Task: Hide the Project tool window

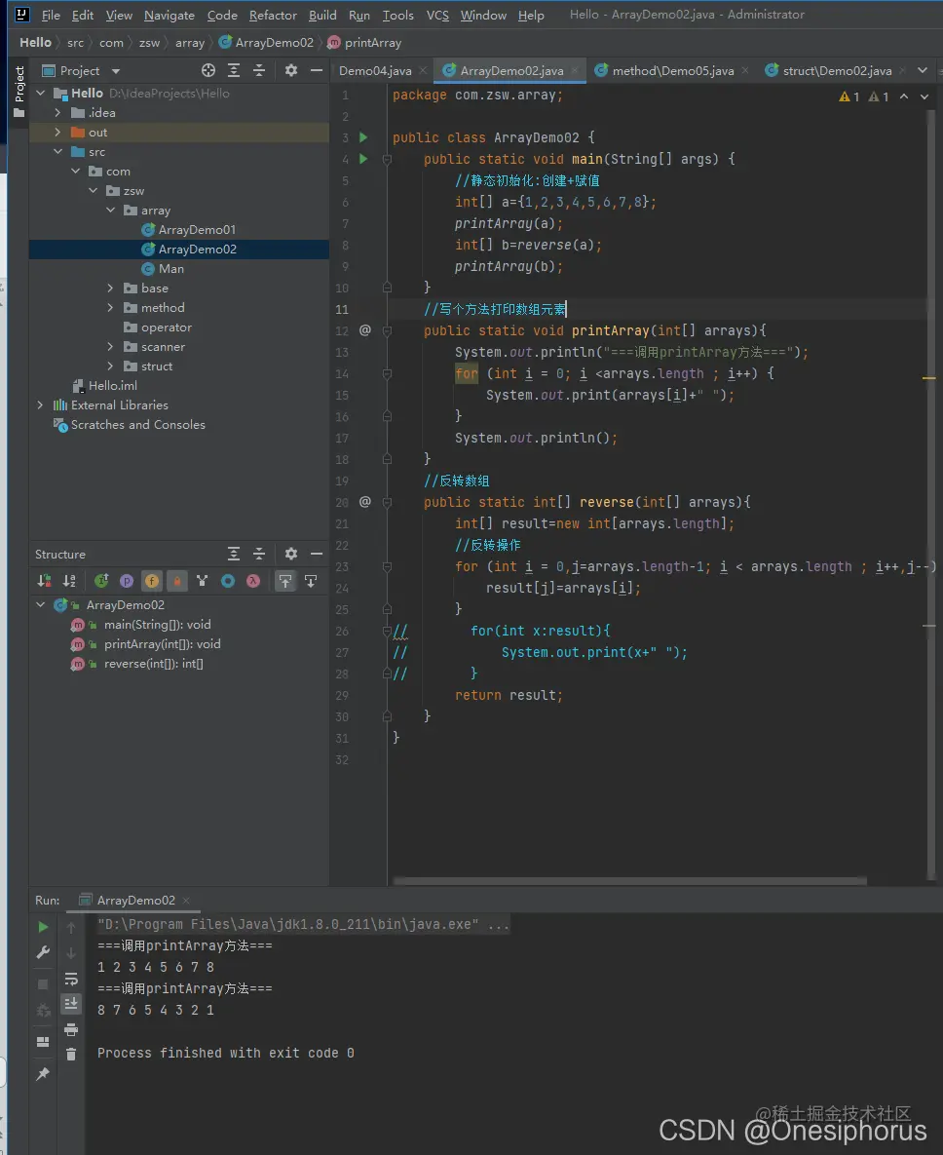Action: (317, 70)
